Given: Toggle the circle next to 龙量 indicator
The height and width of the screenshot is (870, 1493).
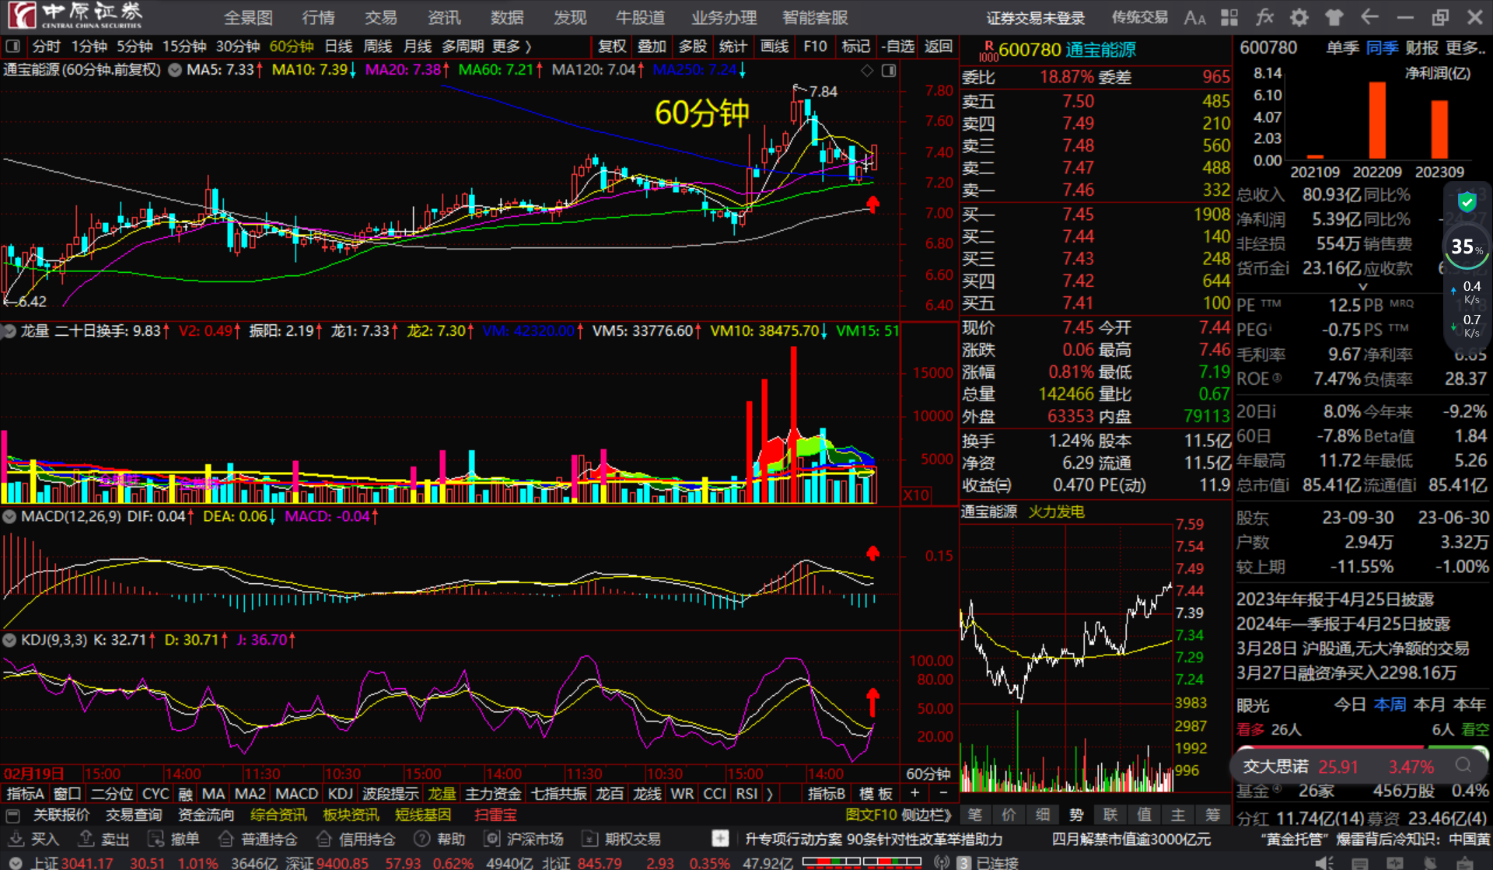Looking at the screenshot, I should point(9,331).
